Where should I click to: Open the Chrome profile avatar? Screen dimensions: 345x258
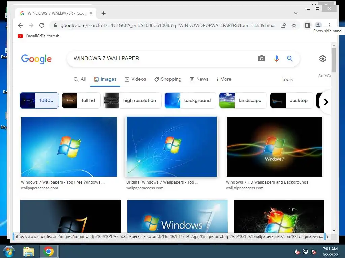pyautogui.click(x=318, y=25)
